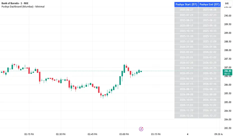Click the 286.80 current price label

tap(227, 71)
